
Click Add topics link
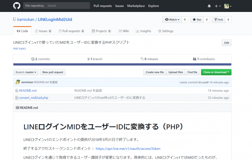19,49
